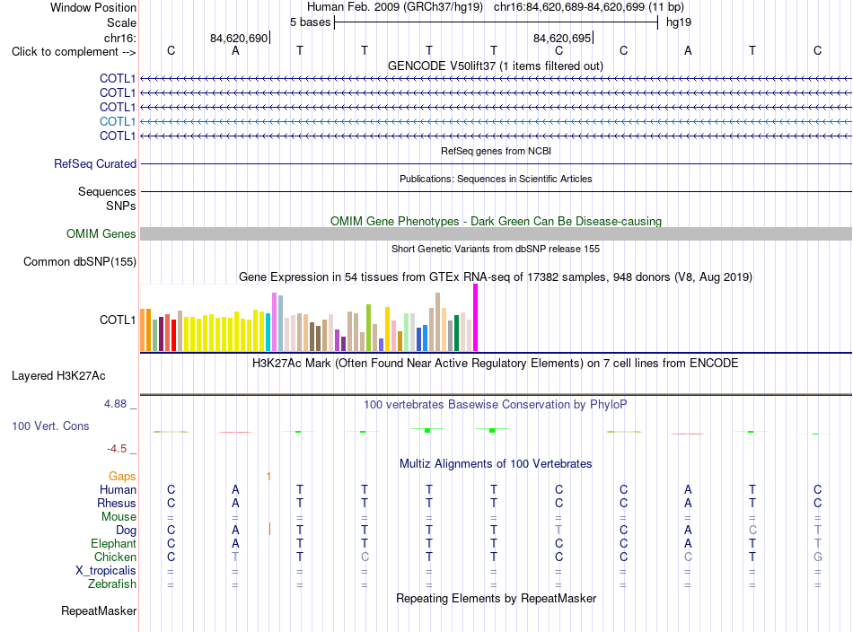This screenshot has width=853, height=632.
Task: Open "Short Genetic Variants from dbSNP release 155"
Action: 496,249
